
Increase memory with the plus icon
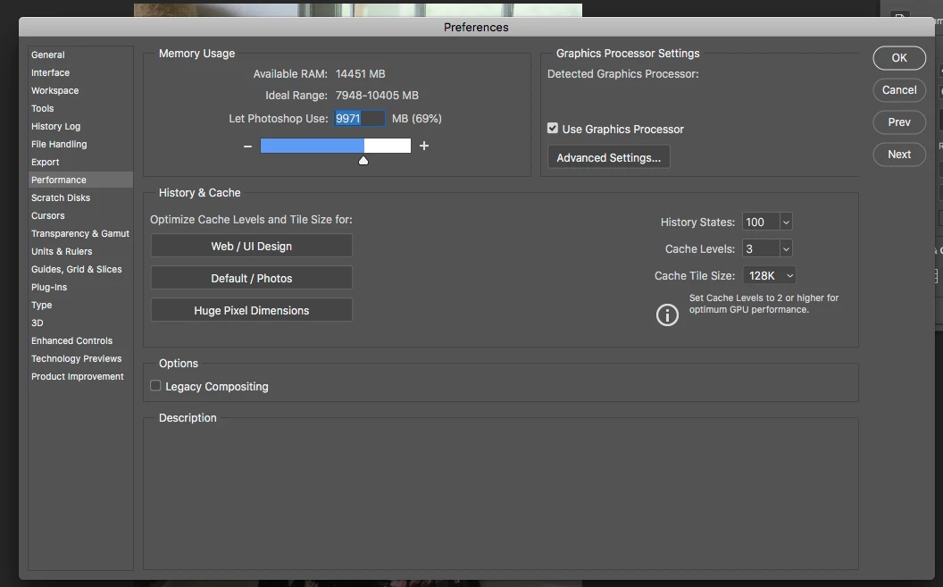tap(424, 146)
